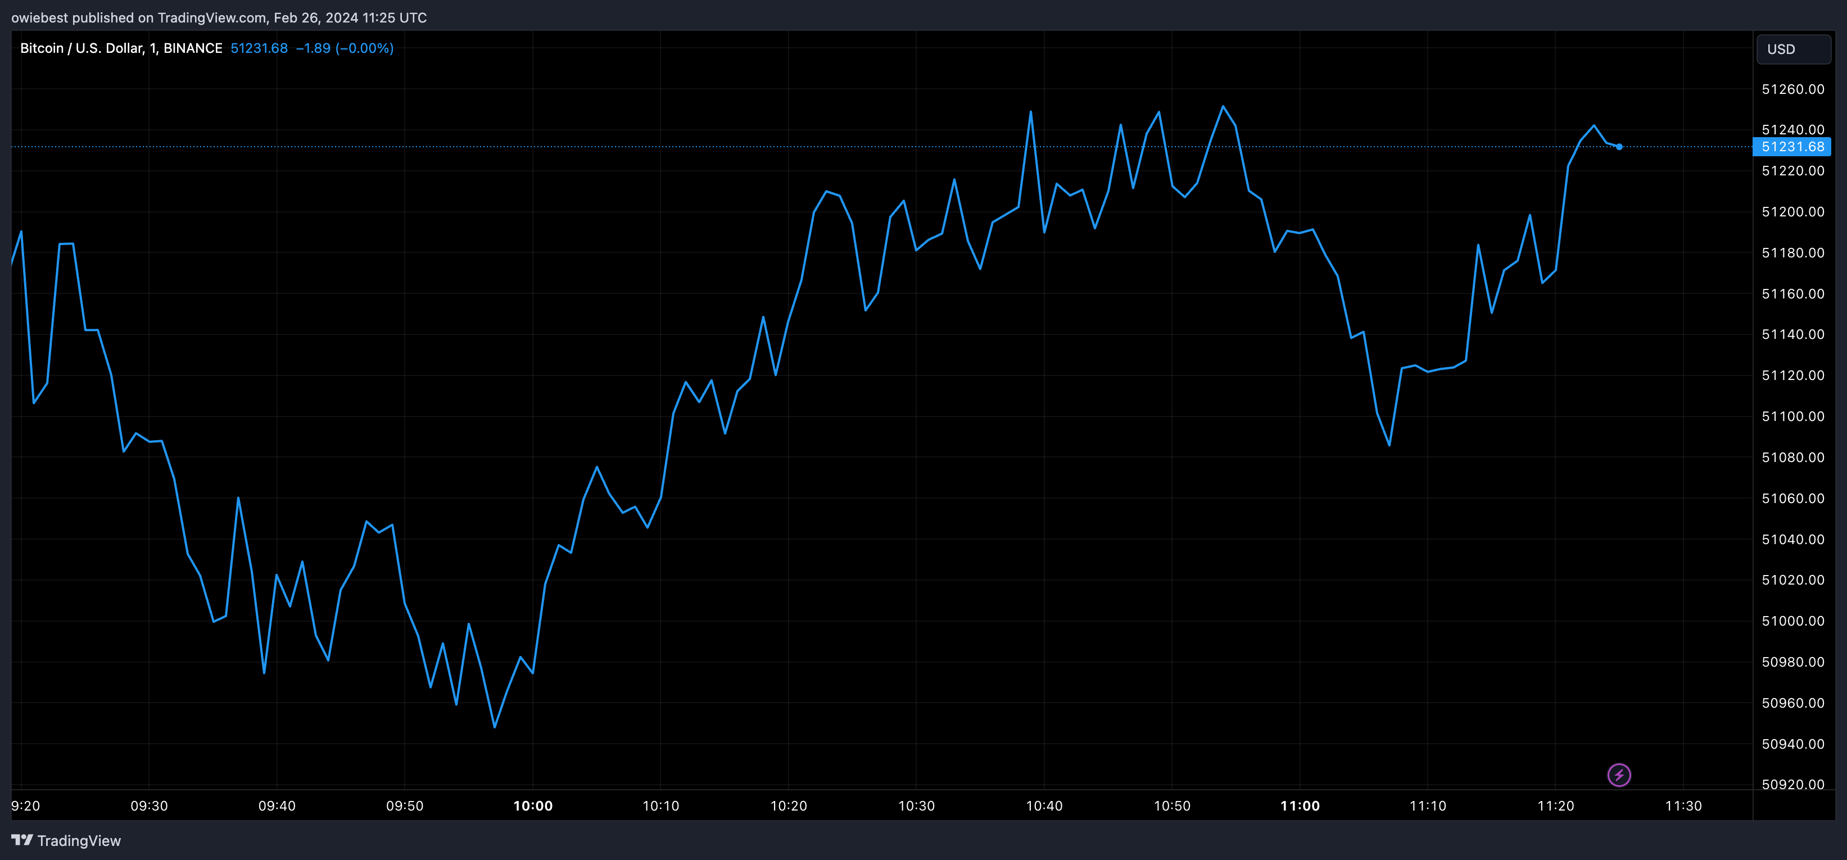Click the 51160.00 price axis label
The width and height of the screenshot is (1847, 860).
click(1792, 293)
